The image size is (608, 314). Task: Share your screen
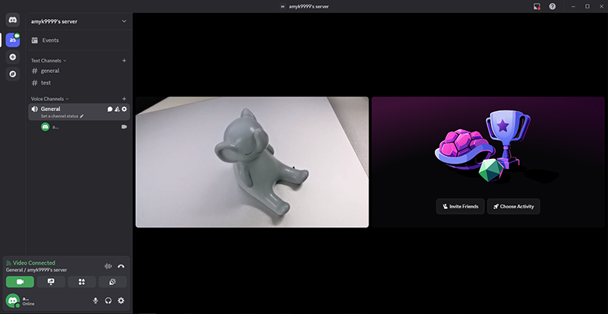coord(51,281)
